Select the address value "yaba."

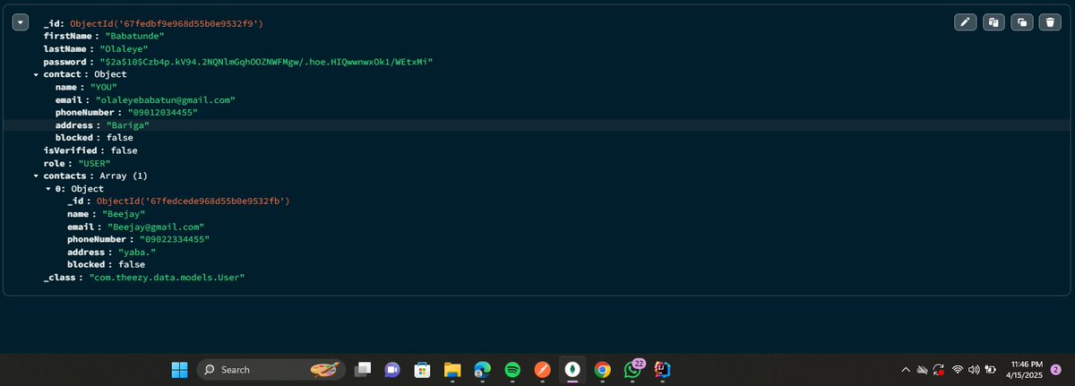pos(136,253)
